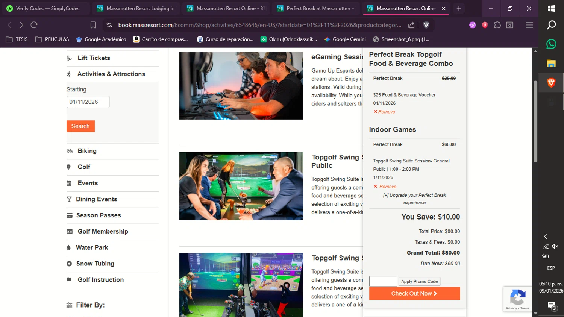This screenshot has width=564, height=317.
Task: Click the Starting date field
Action: (x=88, y=102)
